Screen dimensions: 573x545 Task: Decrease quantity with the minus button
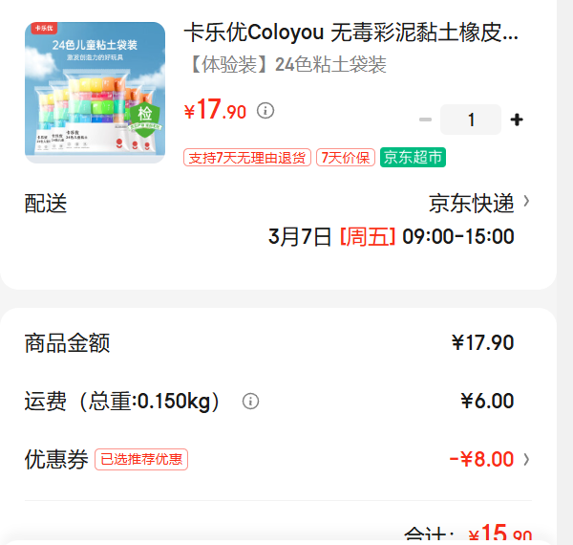point(425,120)
